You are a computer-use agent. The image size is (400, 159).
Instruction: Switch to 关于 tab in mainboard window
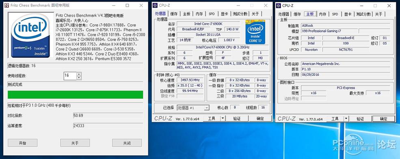click(378, 14)
